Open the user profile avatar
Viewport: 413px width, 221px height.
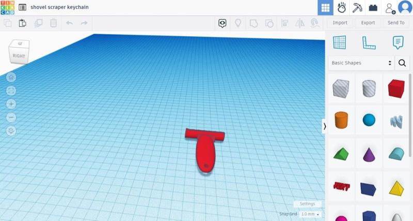click(x=405, y=7)
